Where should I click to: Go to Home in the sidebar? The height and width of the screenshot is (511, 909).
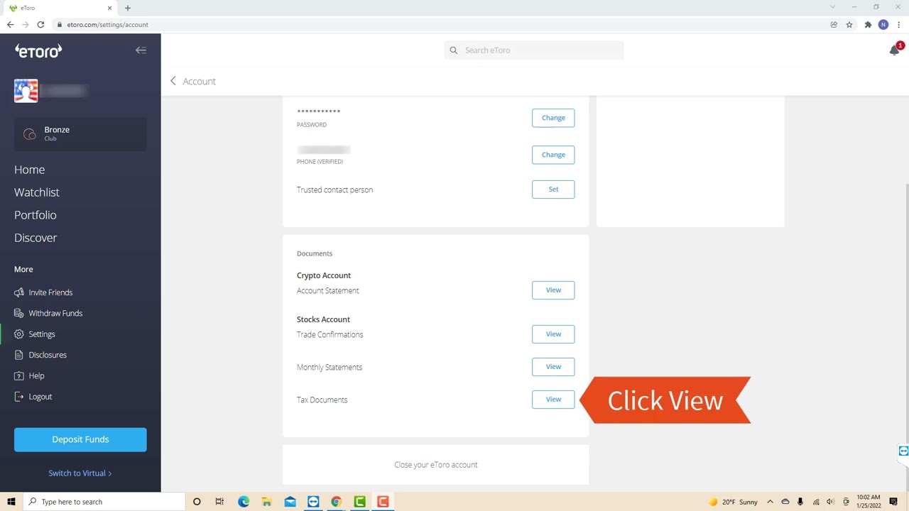(x=29, y=170)
